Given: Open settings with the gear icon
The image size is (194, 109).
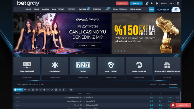Looking at the screenshot, I should pos(178,3).
